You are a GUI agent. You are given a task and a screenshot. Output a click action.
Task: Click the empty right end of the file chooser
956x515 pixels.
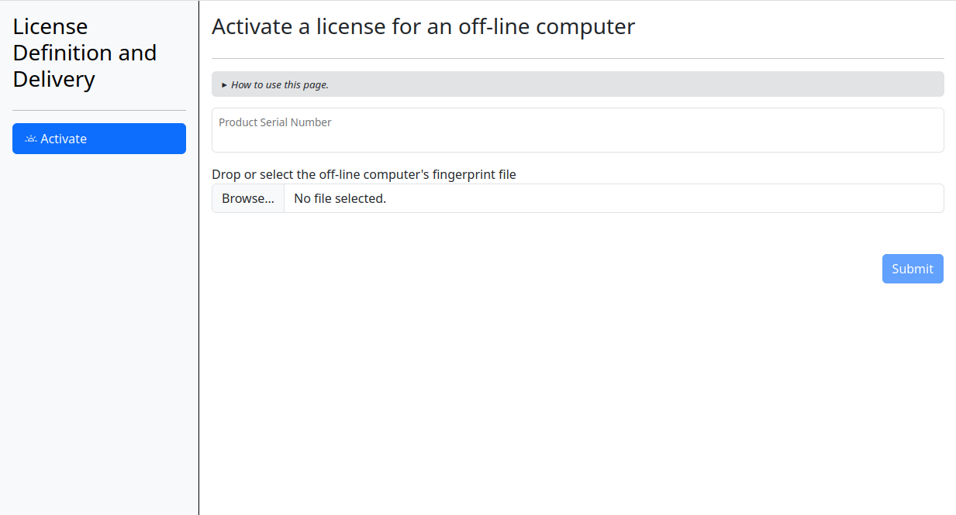click(x=775, y=198)
